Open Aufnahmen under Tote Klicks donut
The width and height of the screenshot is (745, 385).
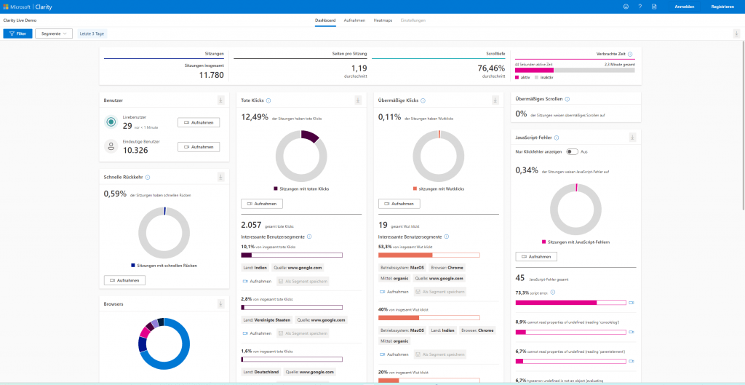point(262,204)
